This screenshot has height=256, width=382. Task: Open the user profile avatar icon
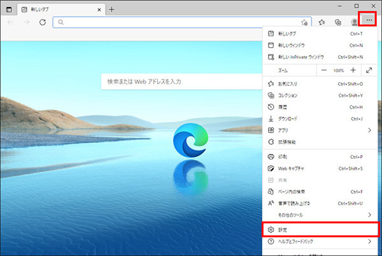[x=354, y=22]
